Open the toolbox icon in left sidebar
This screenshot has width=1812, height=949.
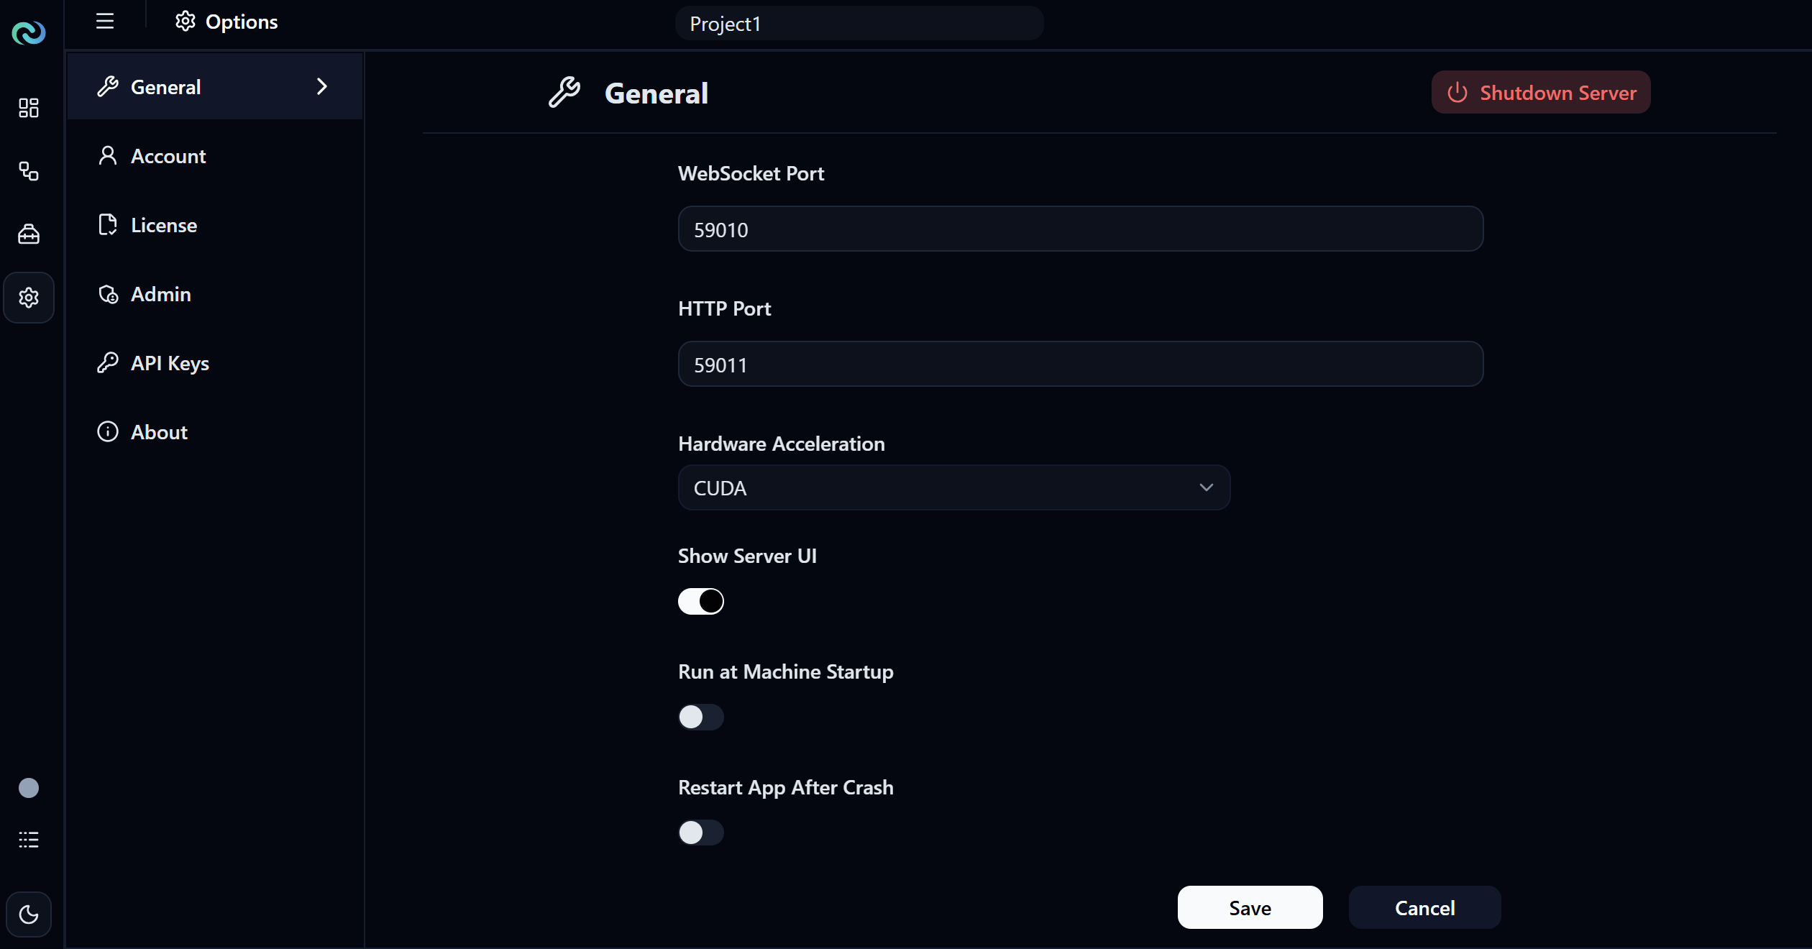pos(29,234)
